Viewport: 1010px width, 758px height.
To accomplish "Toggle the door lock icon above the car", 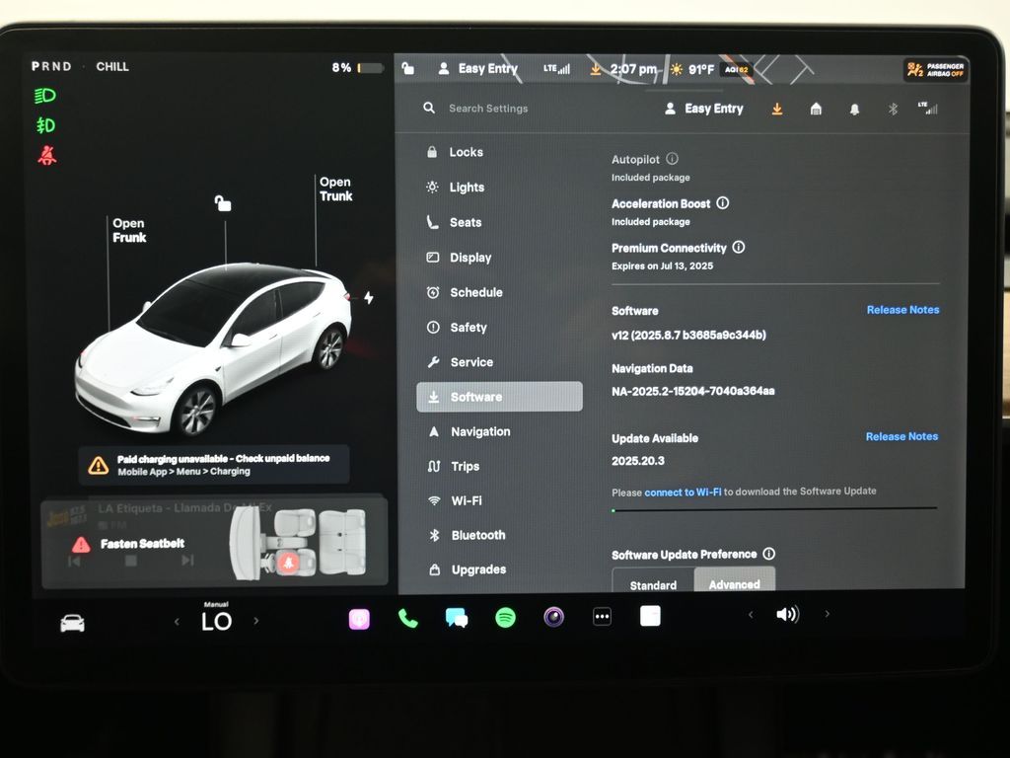I will [223, 203].
